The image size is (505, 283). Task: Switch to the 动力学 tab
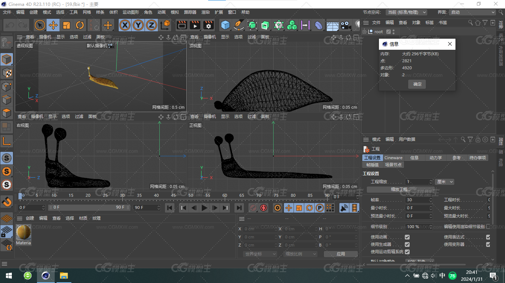tap(435, 158)
